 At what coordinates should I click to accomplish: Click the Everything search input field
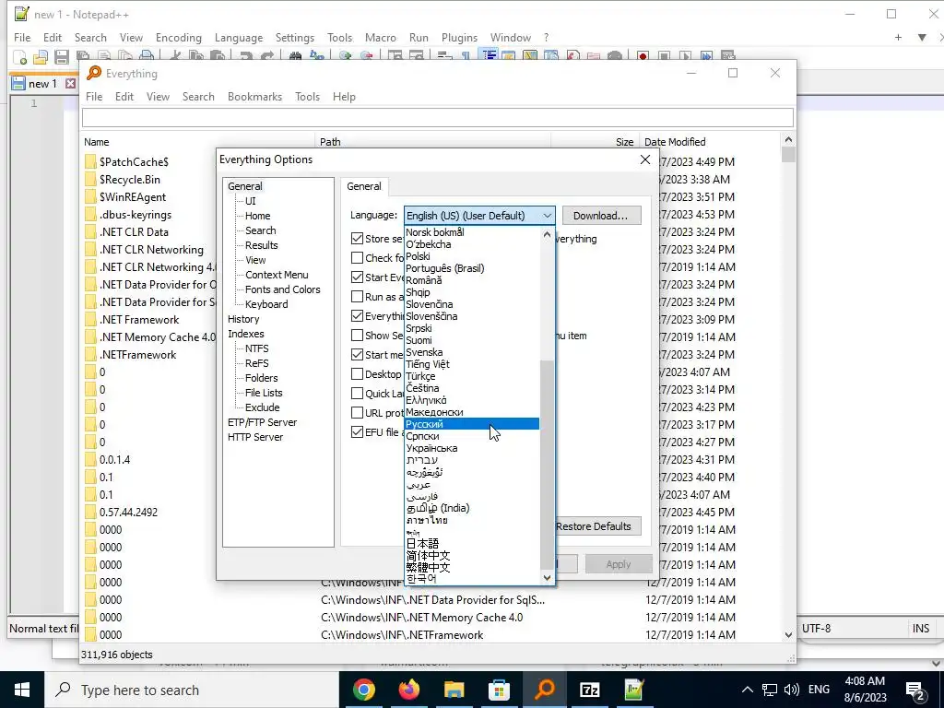pos(438,117)
